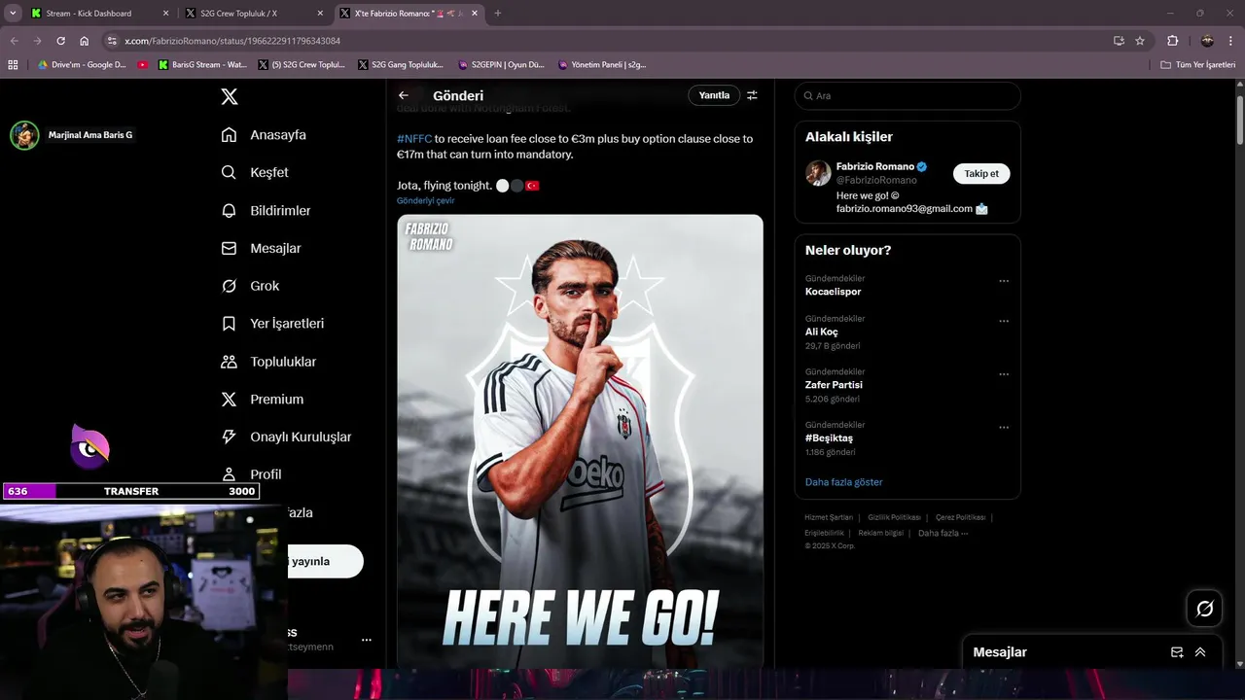Open Hizmet Şartları footer link

829,517
